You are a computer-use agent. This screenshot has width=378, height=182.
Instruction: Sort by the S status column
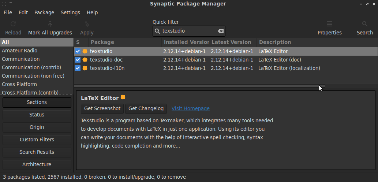point(78,42)
